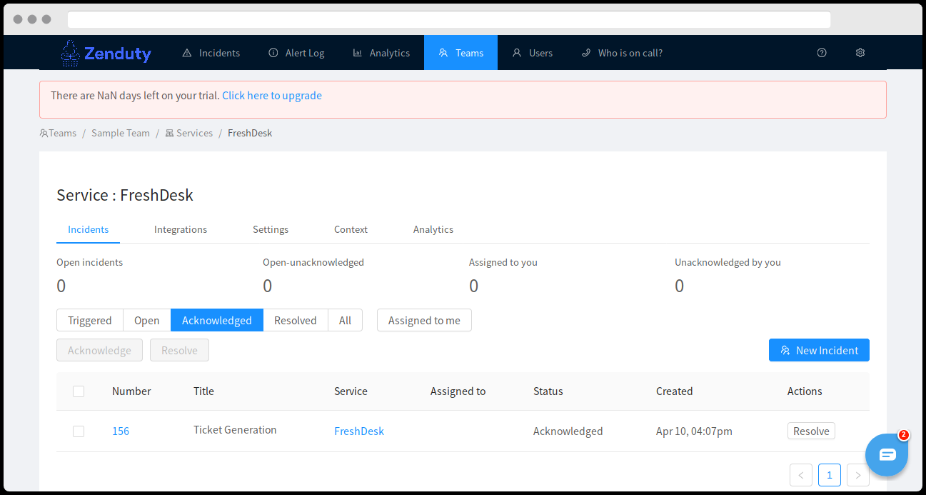
Task: Click the Number column header
Action: tap(131, 391)
